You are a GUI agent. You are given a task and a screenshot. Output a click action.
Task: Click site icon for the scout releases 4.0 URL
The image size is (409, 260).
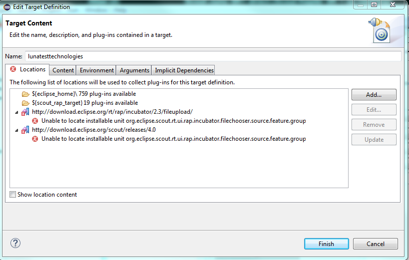pyautogui.click(x=25, y=130)
